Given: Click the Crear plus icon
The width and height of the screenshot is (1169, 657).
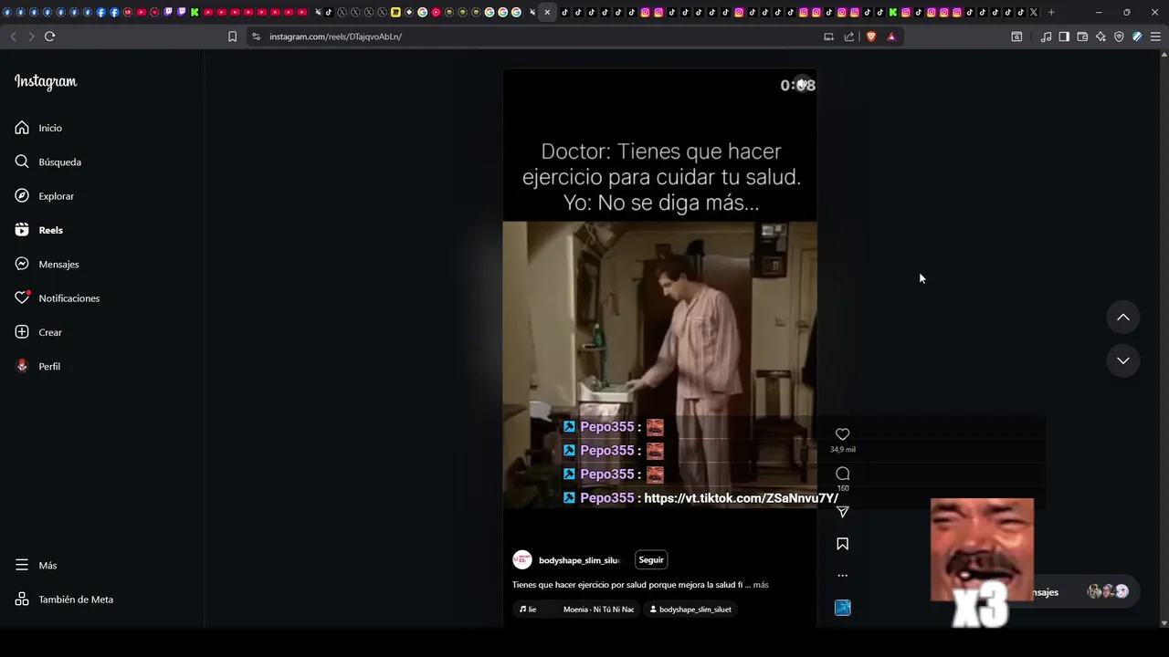Looking at the screenshot, I should point(22,332).
